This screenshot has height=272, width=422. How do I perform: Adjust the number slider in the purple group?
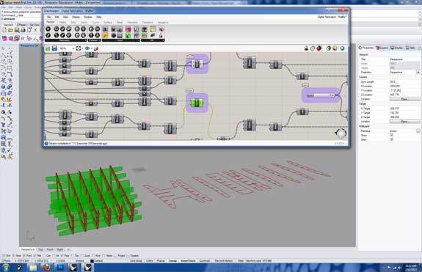pos(321,95)
